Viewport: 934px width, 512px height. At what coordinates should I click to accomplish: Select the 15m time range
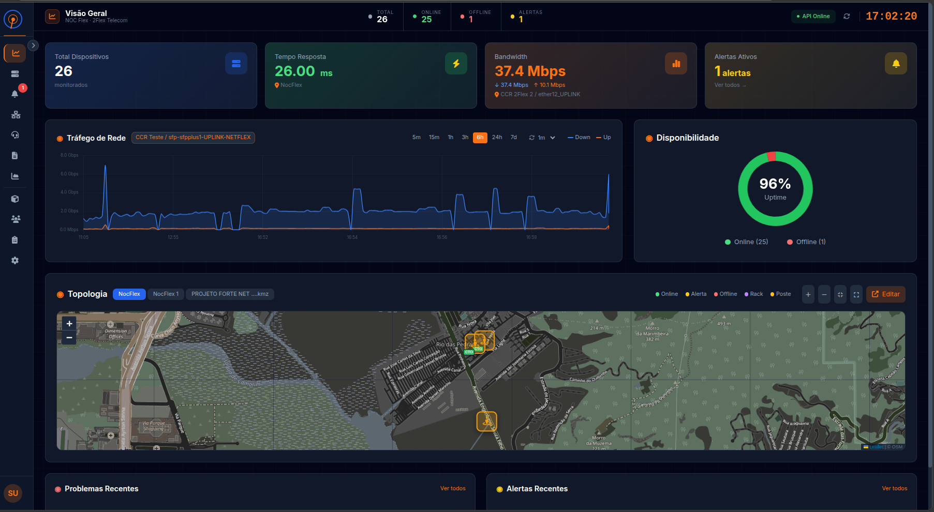pyautogui.click(x=434, y=138)
